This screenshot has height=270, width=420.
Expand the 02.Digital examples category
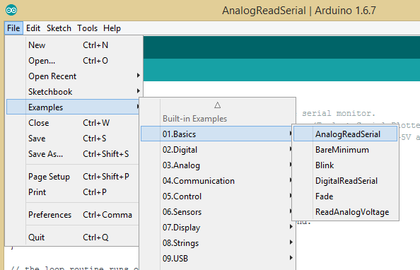point(216,150)
